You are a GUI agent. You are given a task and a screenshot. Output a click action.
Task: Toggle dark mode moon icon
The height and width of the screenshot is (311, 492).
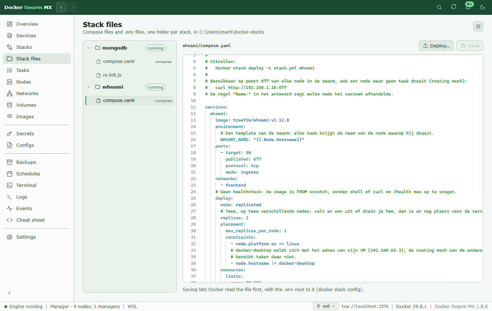coord(483,7)
